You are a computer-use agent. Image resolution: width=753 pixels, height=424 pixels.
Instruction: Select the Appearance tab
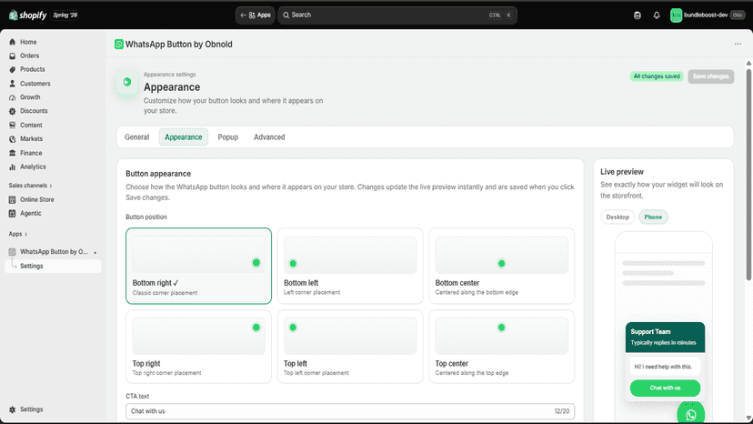tap(184, 137)
